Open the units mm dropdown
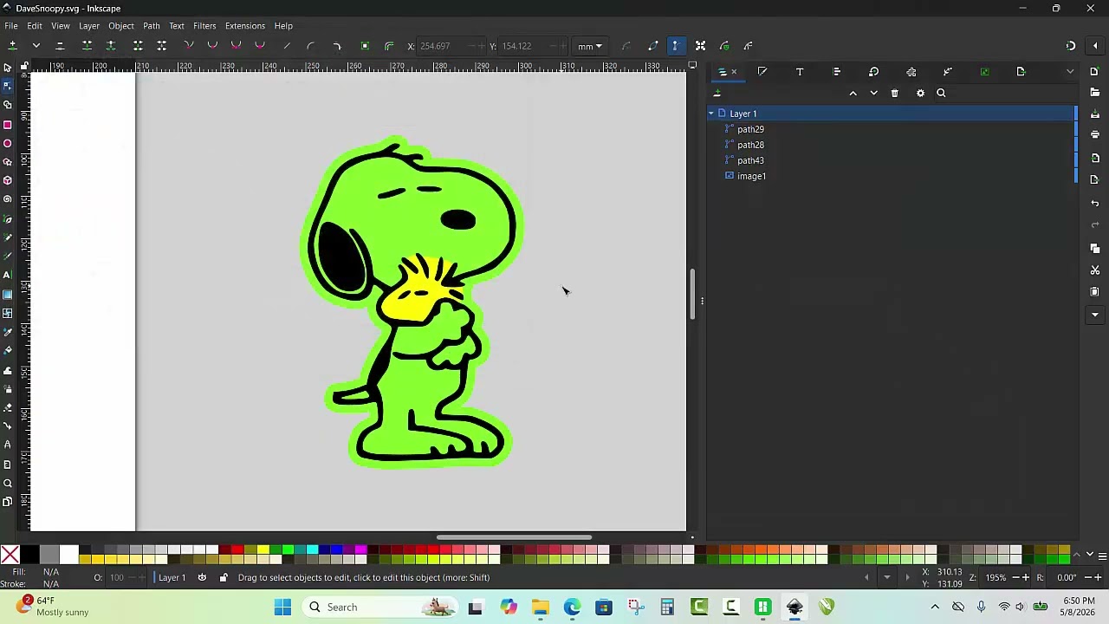The height and width of the screenshot is (624, 1109). 590,46
